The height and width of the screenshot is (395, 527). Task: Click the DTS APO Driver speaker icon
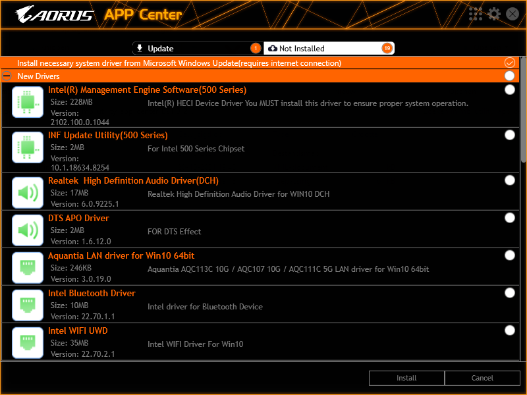point(28,230)
